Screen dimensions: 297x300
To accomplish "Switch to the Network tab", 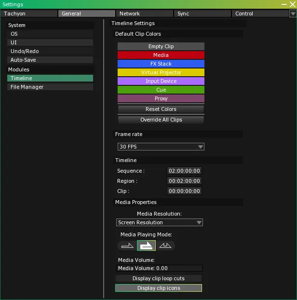I will pyautogui.click(x=145, y=14).
